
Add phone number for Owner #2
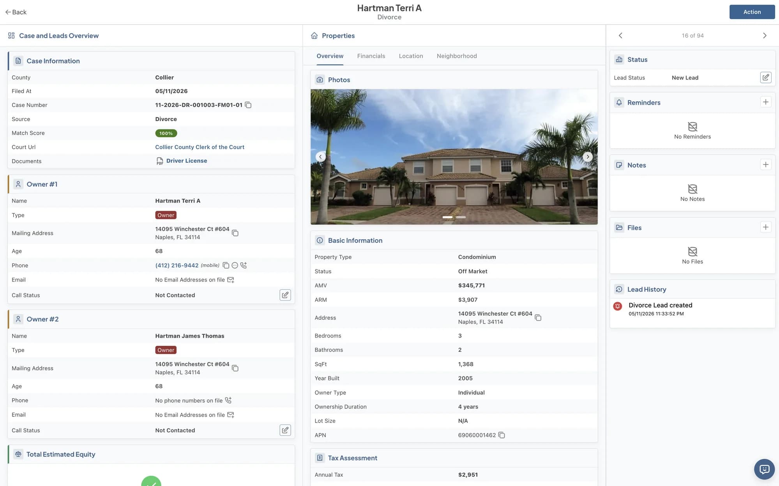228,400
